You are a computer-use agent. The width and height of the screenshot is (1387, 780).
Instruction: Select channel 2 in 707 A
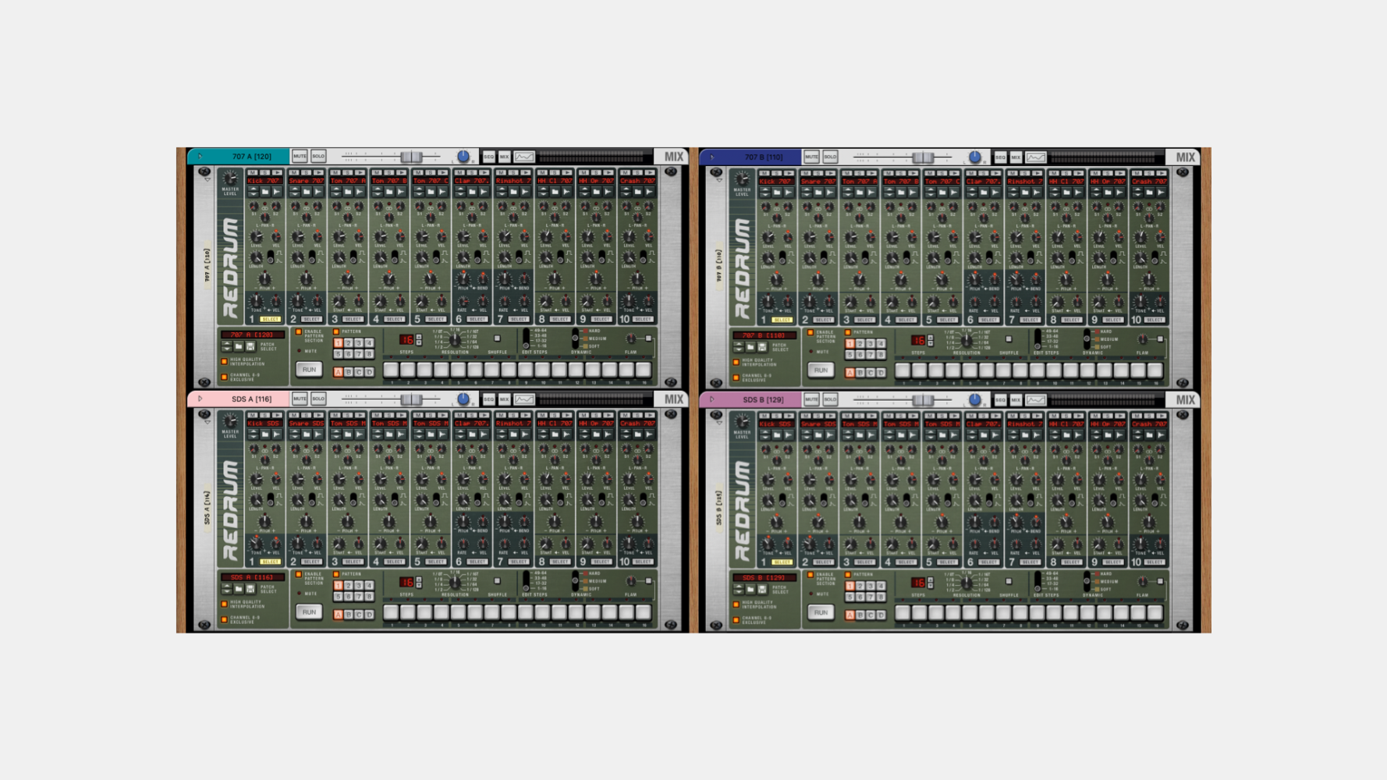point(311,319)
